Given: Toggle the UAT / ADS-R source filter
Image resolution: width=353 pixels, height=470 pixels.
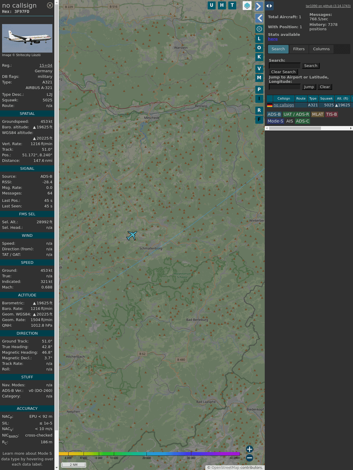Looking at the screenshot, I should pos(296,115).
